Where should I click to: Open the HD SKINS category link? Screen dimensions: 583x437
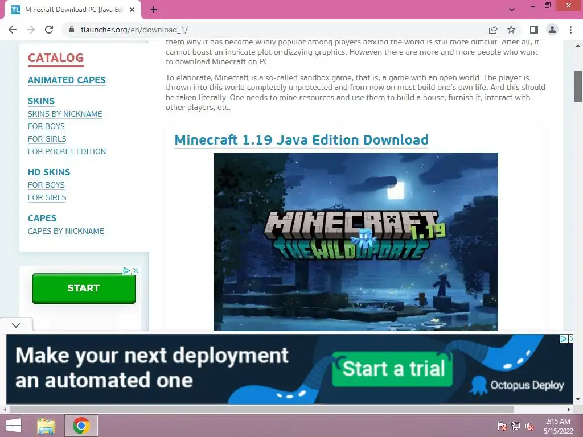[x=49, y=172]
